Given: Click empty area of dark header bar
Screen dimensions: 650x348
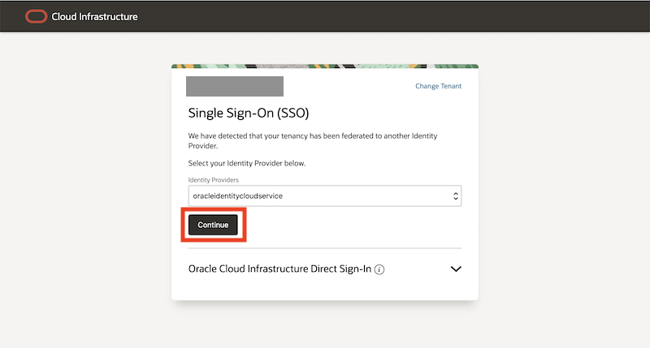Looking at the screenshot, I should coord(406,16).
